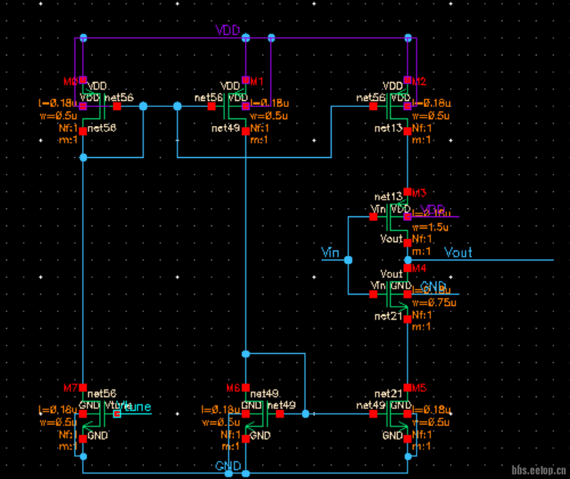Select the M1 instance name label

coord(257,81)
